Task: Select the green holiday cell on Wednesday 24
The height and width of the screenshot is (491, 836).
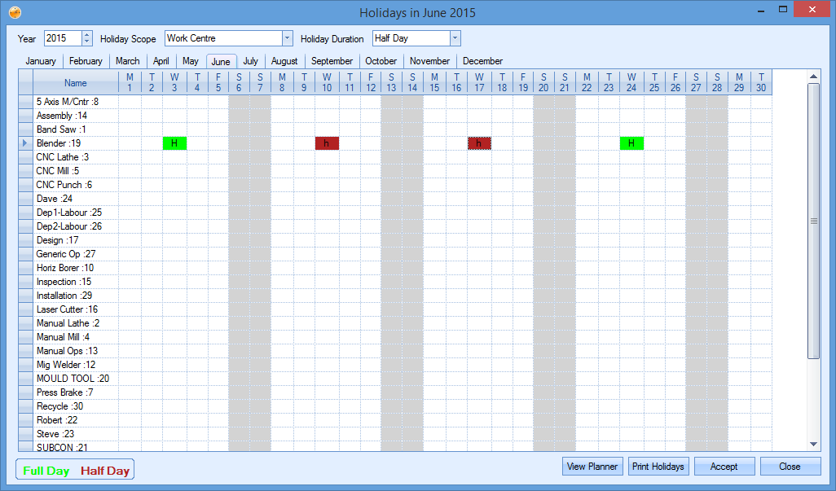Action: click(631, 143)
